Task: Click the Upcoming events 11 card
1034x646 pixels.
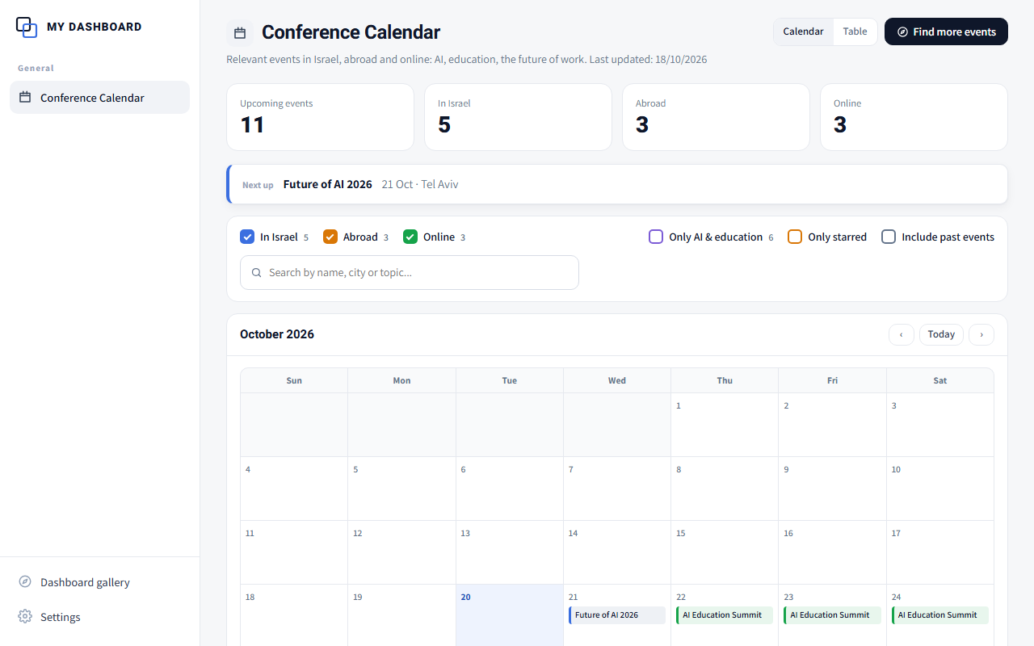Action: pos(320,117)
